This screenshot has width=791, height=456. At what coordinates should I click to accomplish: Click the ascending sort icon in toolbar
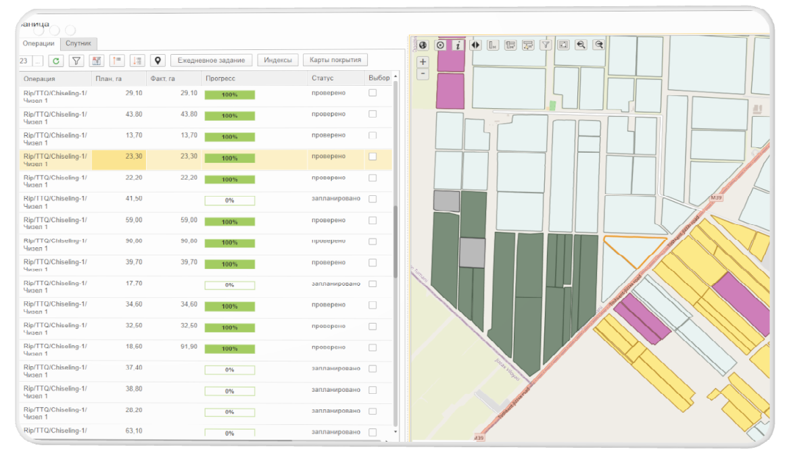(x=117, y=61)
